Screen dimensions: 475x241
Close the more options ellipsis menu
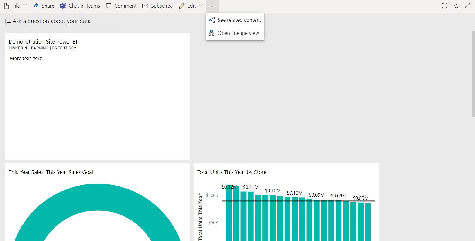point(213,6)
